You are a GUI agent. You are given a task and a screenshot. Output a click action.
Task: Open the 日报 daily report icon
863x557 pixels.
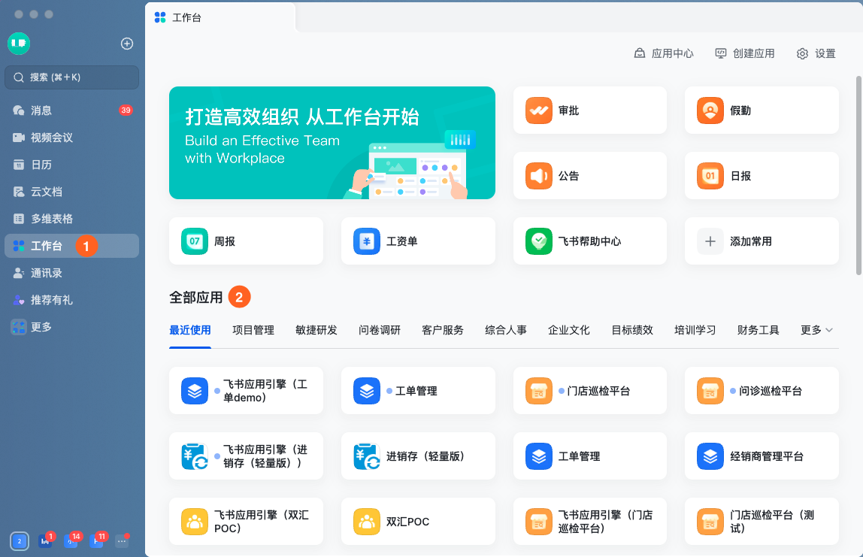tap(710, 176)
